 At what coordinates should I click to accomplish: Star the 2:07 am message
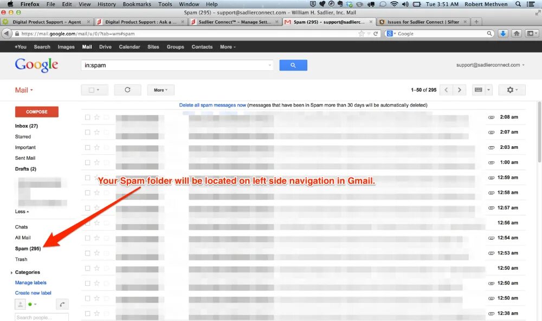click(97, 132)
